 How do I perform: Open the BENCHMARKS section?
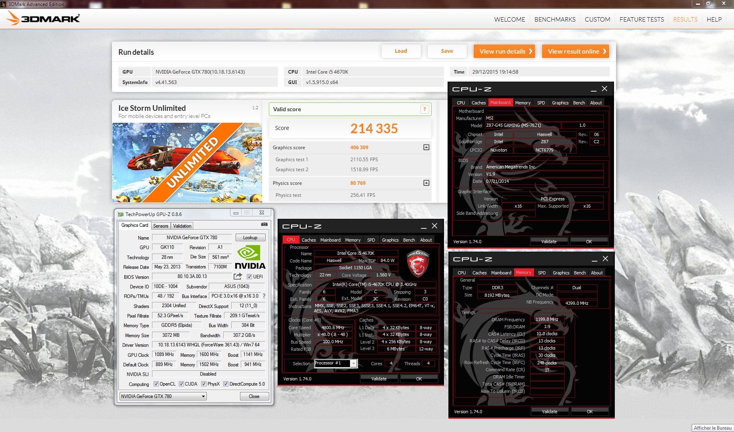[555, 19]
